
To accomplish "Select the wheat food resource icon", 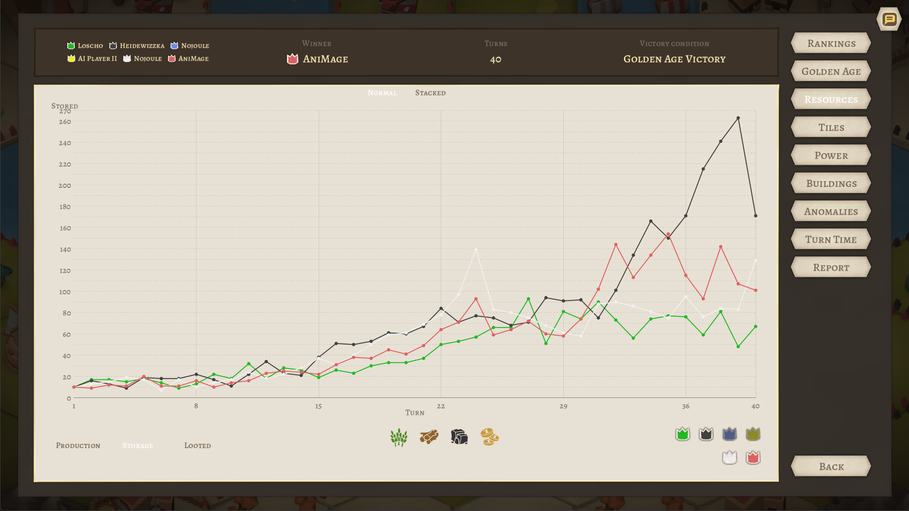I will pyautogui.click(x=399, y=437).
